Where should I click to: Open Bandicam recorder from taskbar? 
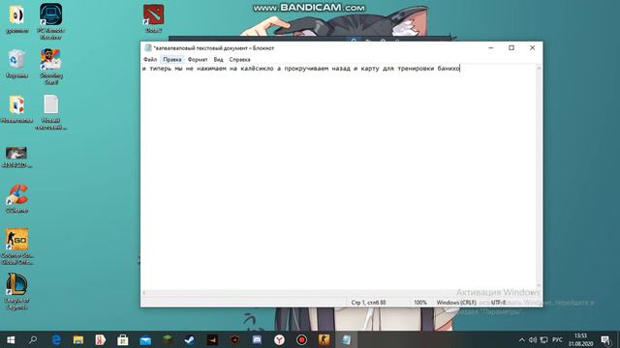pyautogui.click(x=301, y=339)
